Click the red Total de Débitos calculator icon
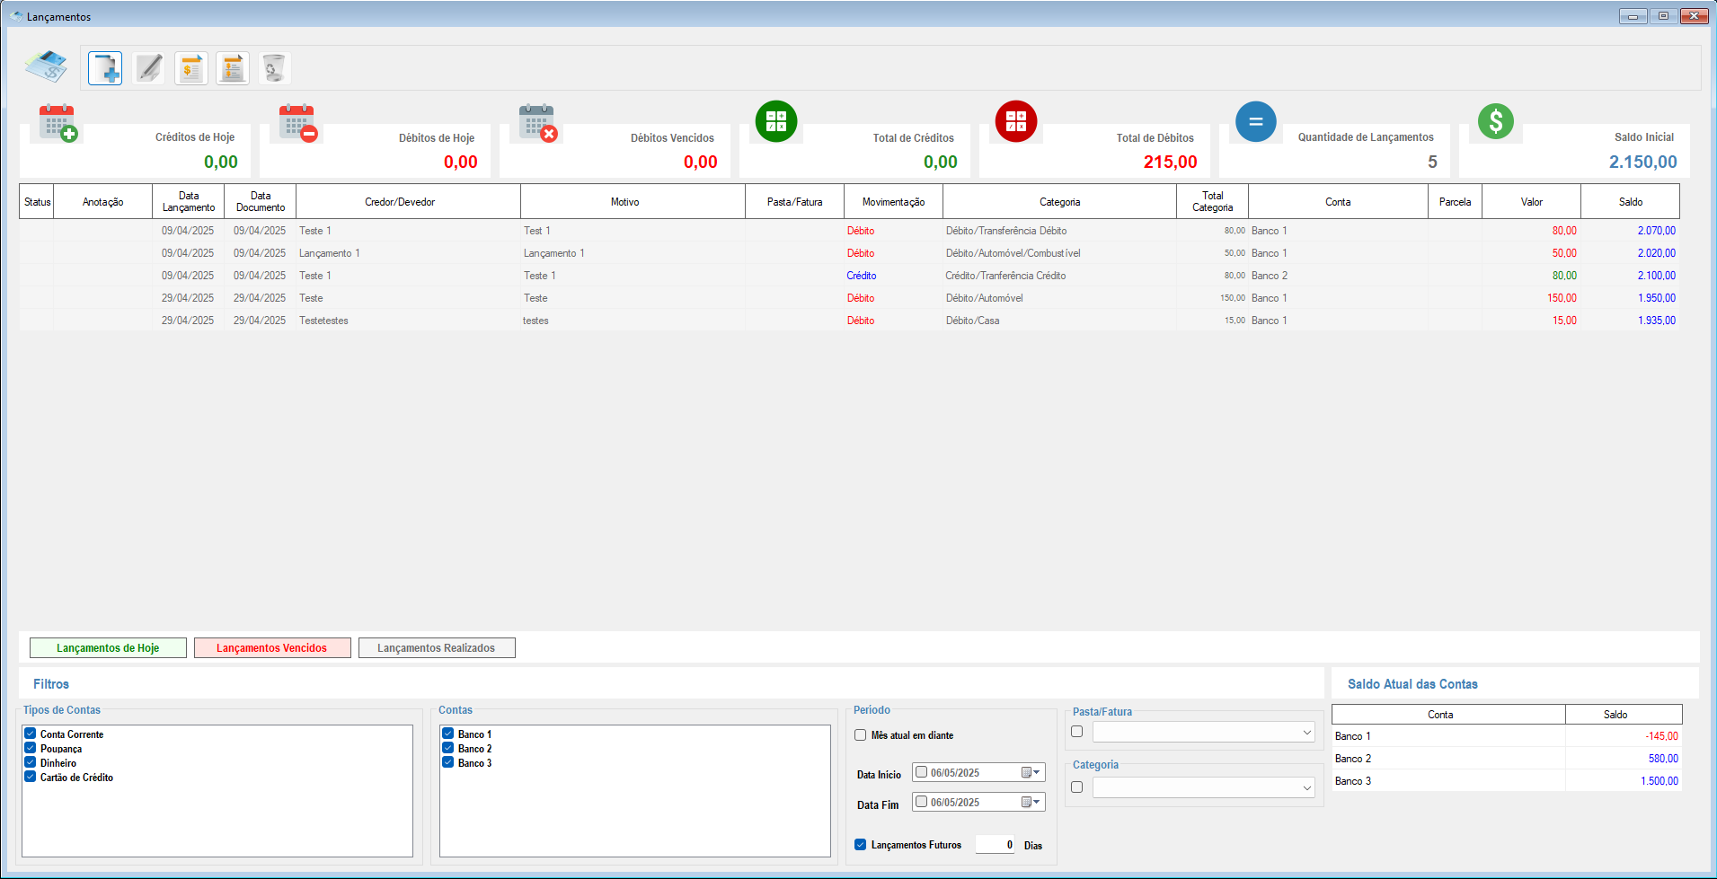This screenshot has height=879, width=1717. (x=1016, y=121)
